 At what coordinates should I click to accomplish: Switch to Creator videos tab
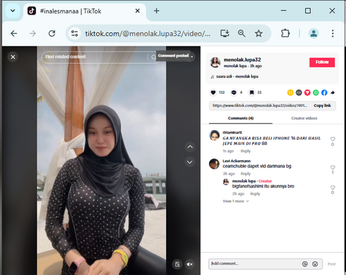[x=304, y=118]
